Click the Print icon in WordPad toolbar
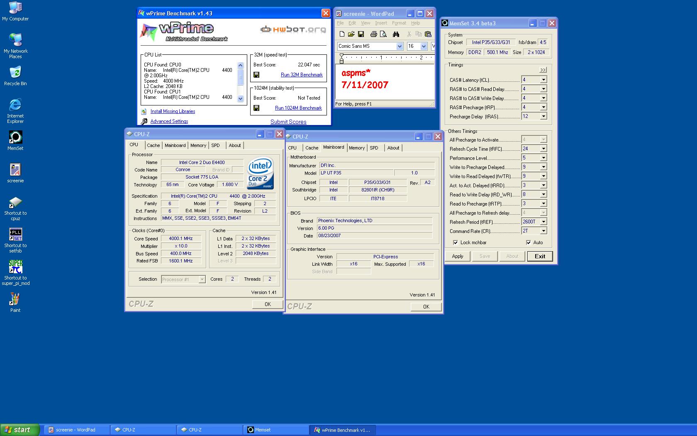Screen dimensions: 697x436 [373, 34]
